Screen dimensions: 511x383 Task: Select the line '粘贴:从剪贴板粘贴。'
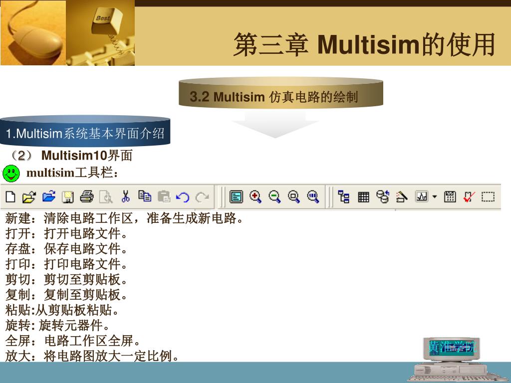tap(62, 310)
